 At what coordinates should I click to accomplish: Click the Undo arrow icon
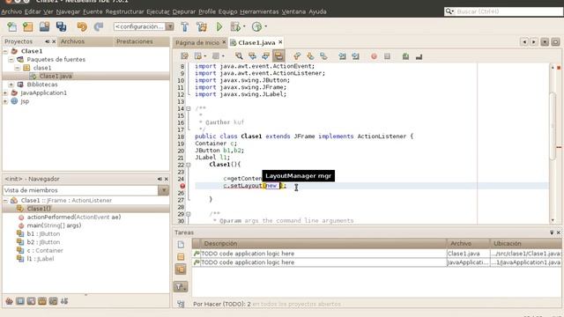coord(82,26)
